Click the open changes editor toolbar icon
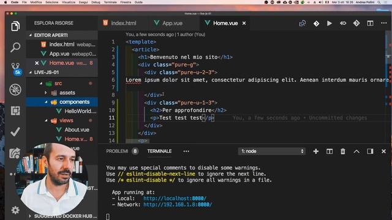The height and width of the screenshot is (220, 392). 303,23
